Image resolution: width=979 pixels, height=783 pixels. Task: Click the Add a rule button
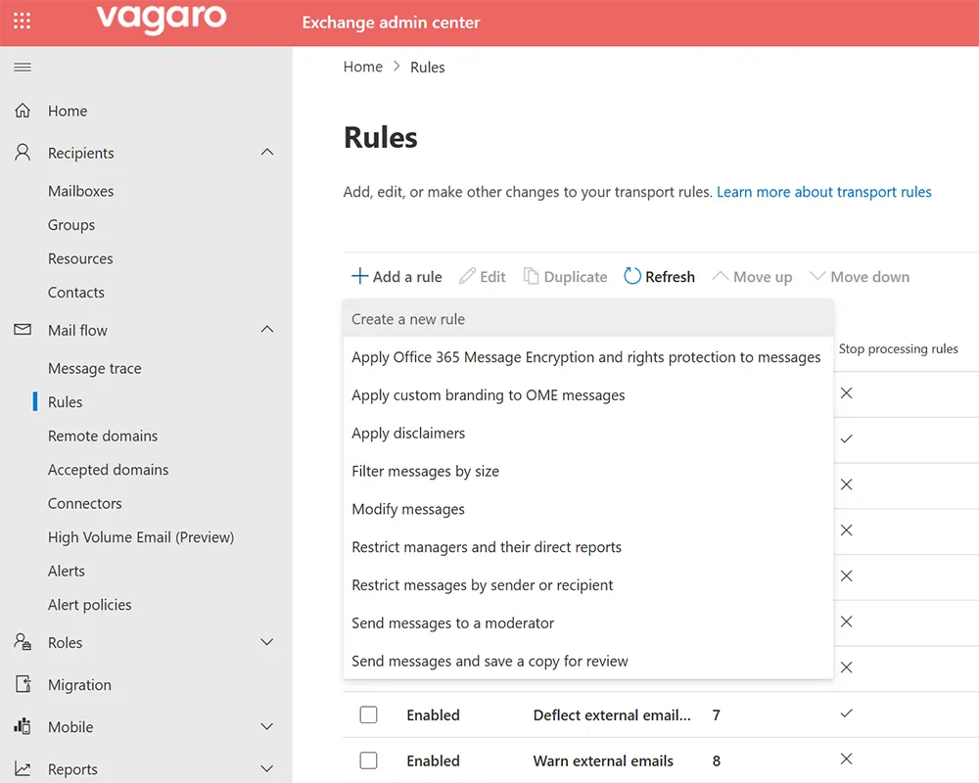click(x=396, y=276)
